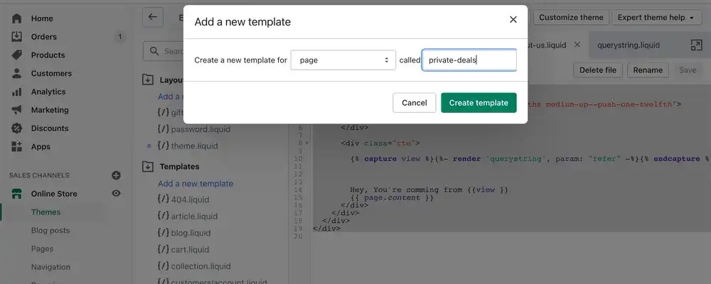Cancel the new template dialog

[x=414, y=103]
